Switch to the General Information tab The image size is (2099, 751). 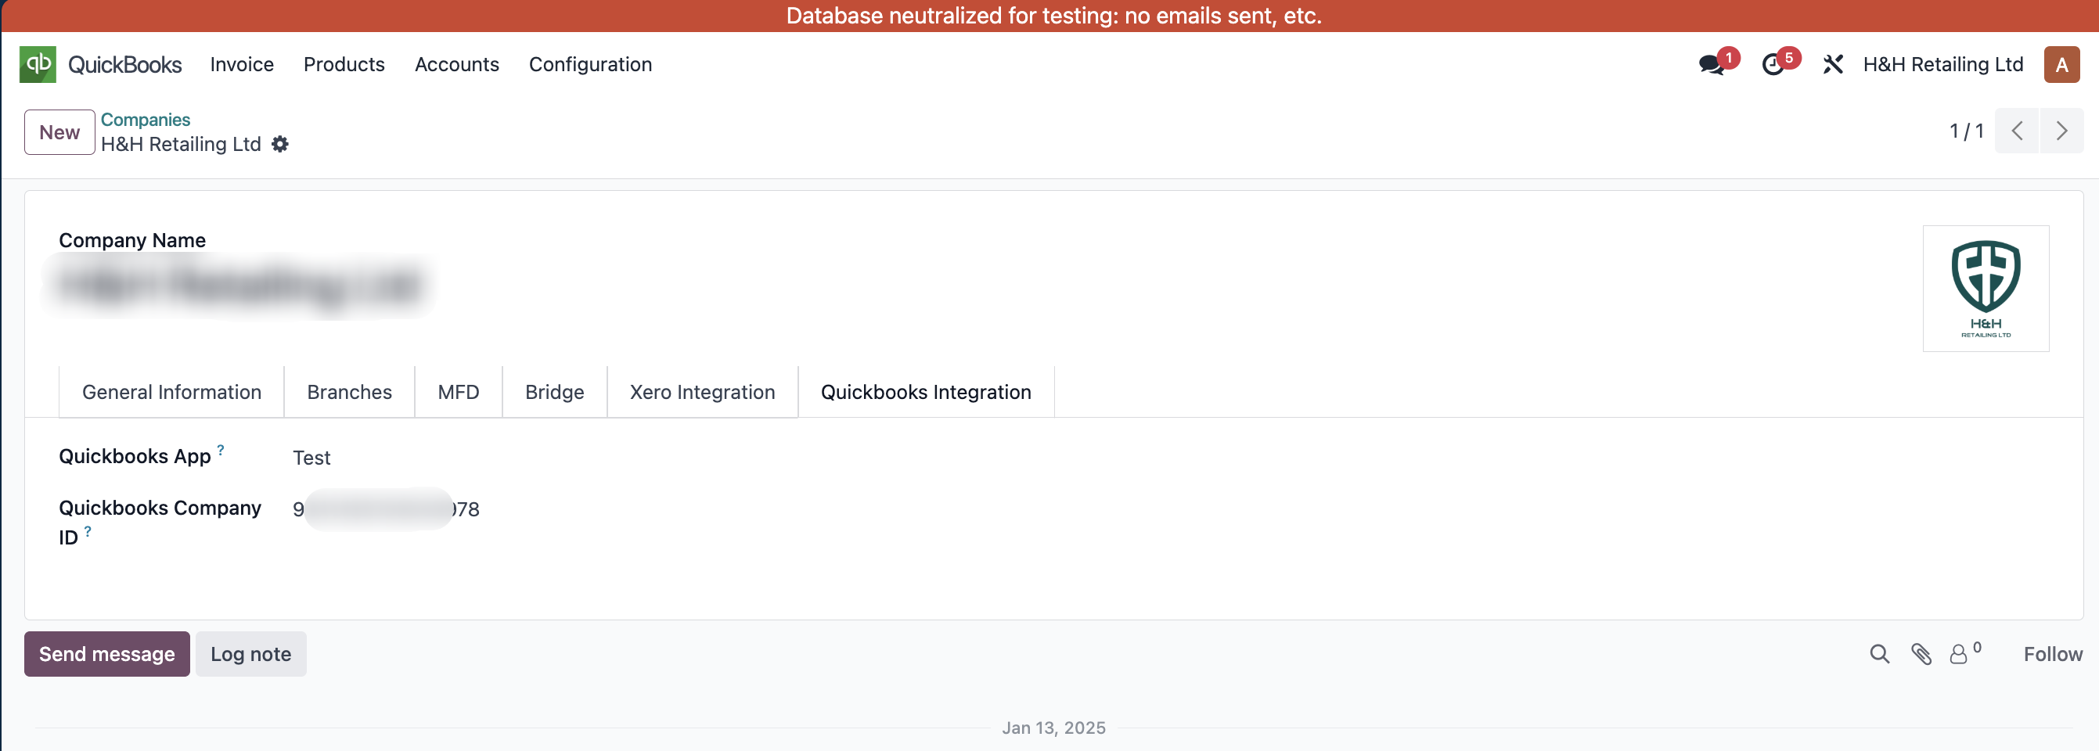click(x=171, y=392)
